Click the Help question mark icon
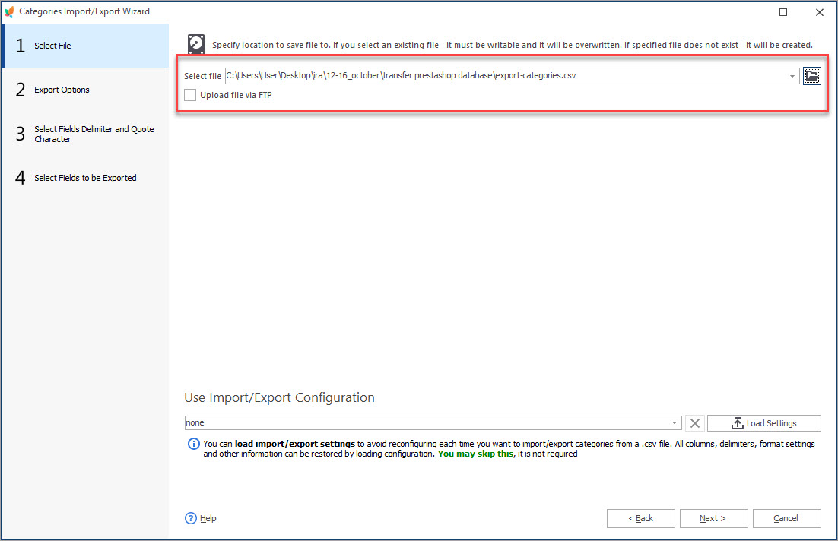Viewport: 838px width, 541px height. click(191, 518)
